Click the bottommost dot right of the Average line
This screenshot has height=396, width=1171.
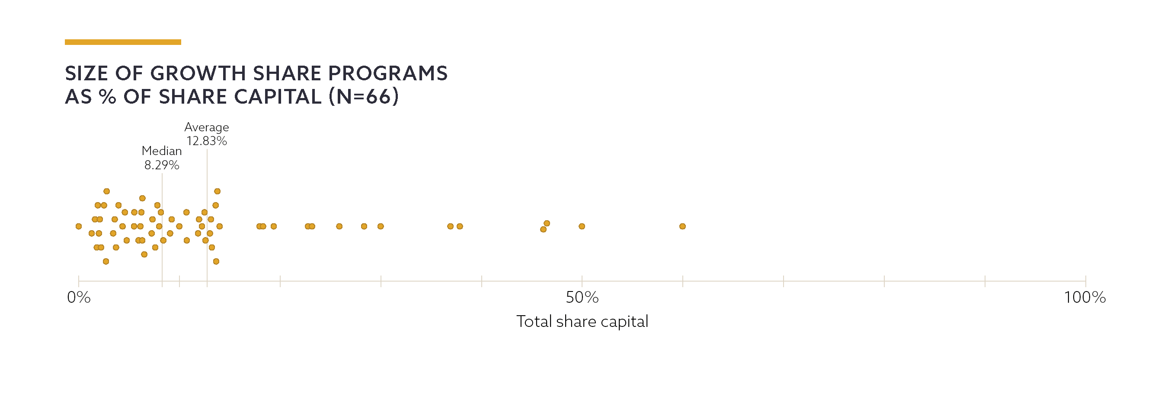point(216,261)
